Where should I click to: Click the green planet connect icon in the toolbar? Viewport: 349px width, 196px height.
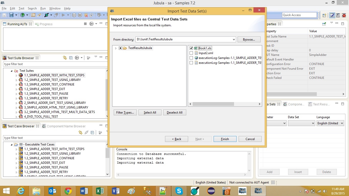coord(46,15)
